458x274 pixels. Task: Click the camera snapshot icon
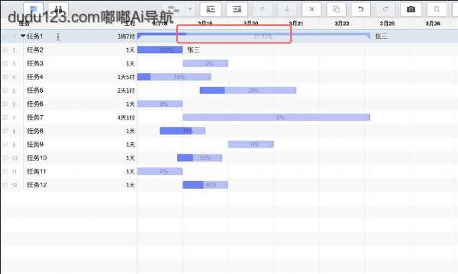point(411,9)
